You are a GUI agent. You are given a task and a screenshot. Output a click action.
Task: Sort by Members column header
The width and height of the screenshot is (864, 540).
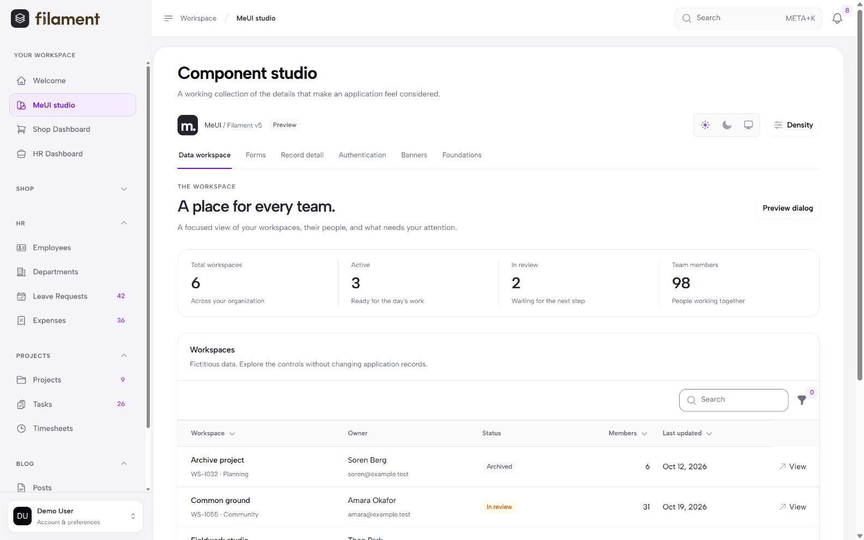click(x=628, y=433)
